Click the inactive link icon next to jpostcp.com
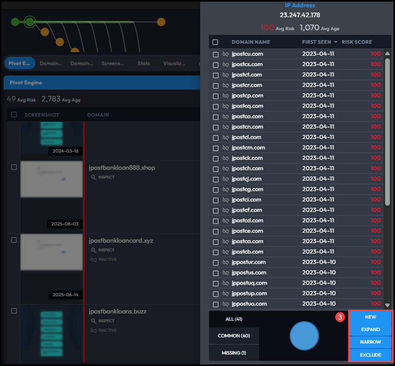 [x=226, y=96]
